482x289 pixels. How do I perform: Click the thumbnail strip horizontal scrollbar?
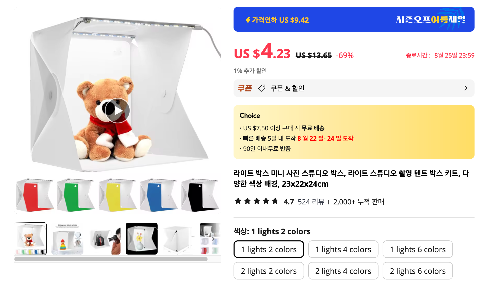(x=111, y=259)
